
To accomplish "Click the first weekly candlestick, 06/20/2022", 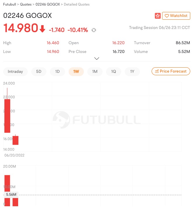I will click(7, 116).
